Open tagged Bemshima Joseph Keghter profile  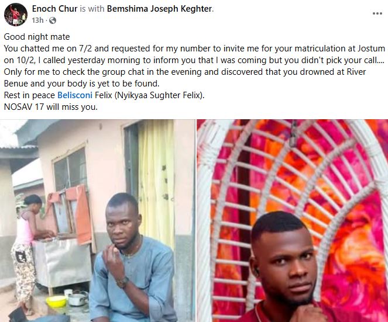click(160, 9)
